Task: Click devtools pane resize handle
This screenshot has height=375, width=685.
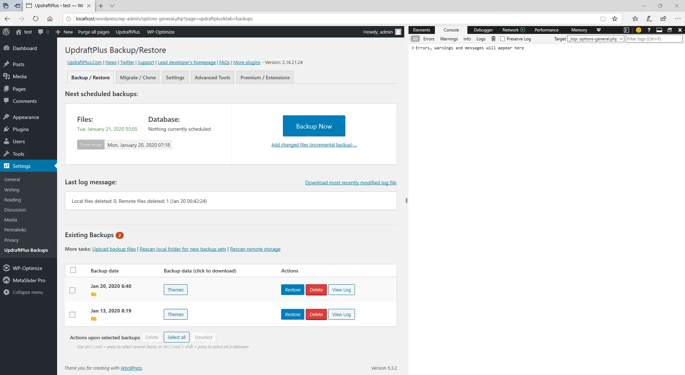Action: point(406,201)
